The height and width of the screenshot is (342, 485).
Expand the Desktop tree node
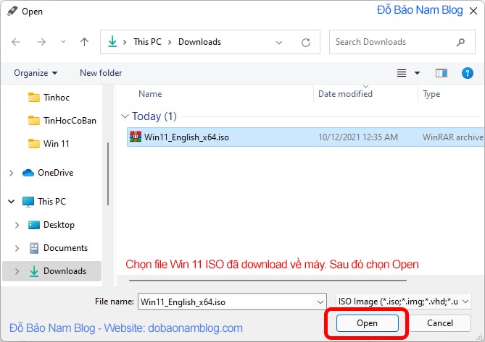point(17,225)
